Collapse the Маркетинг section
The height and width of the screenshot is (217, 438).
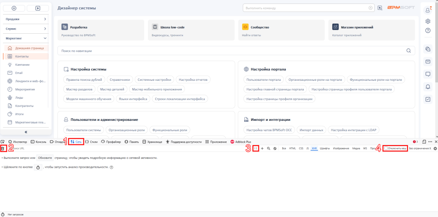26,38
